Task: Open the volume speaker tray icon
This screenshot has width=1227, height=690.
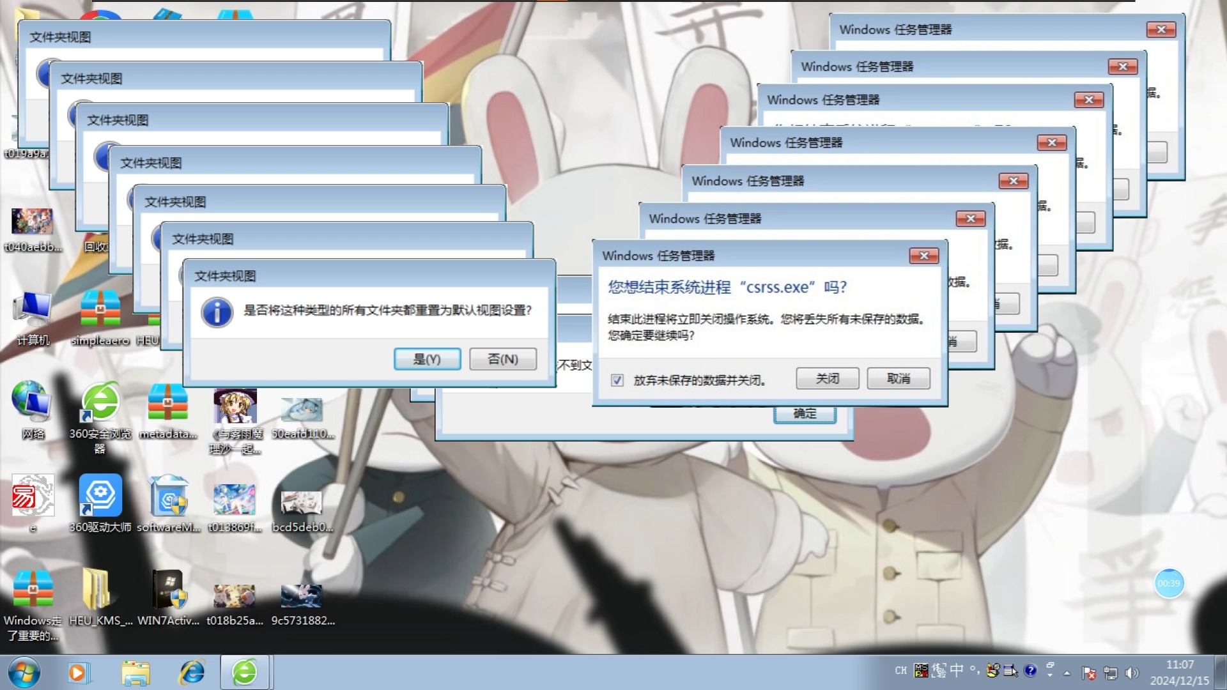Action: point(1132,673)
